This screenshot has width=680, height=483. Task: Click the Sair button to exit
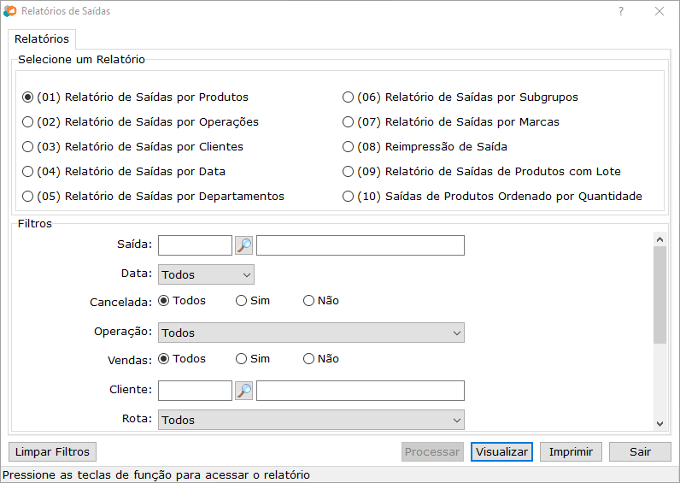point(640,451)
